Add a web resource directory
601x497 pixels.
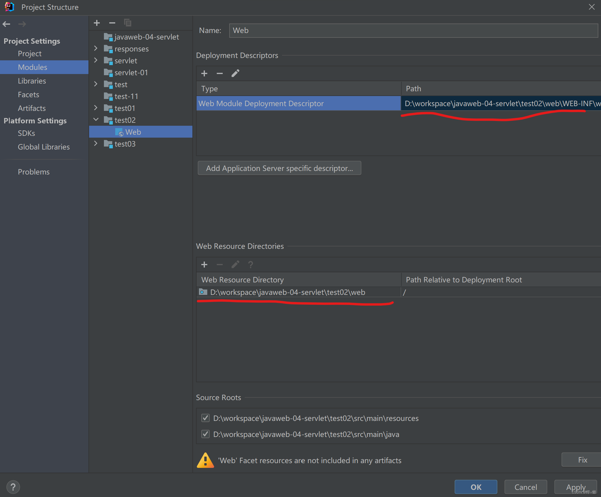point(204,265)
